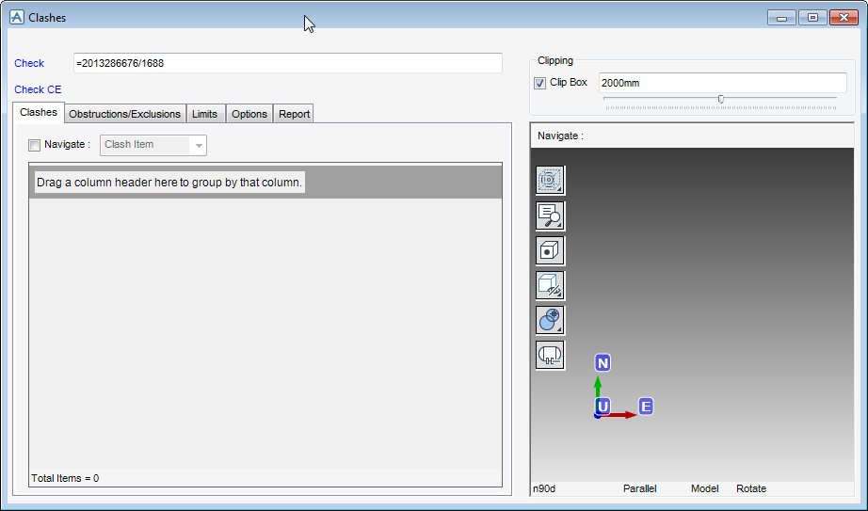Click the Check CE link
Viewport: 868px width, 511px height.
point(38,89)
